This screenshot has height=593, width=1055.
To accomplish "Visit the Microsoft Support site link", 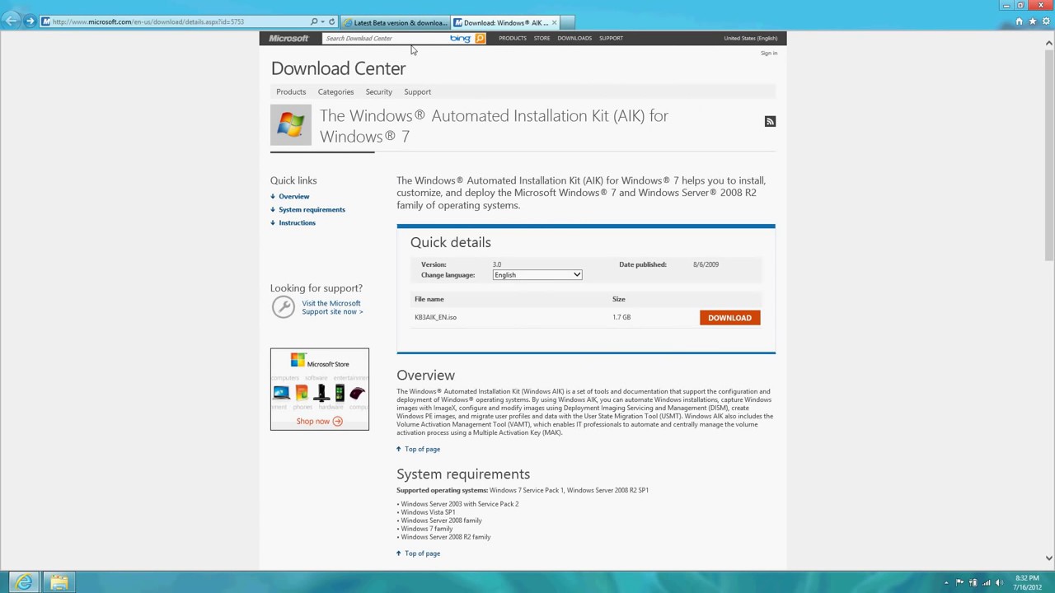I will click(331, 307).
